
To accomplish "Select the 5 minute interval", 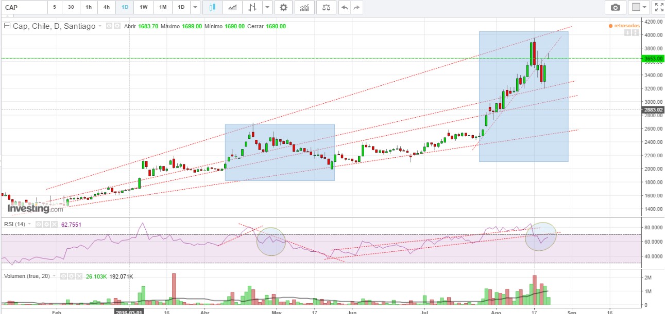I will tap(55, 7).
